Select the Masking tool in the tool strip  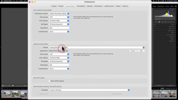click(171, 22)
